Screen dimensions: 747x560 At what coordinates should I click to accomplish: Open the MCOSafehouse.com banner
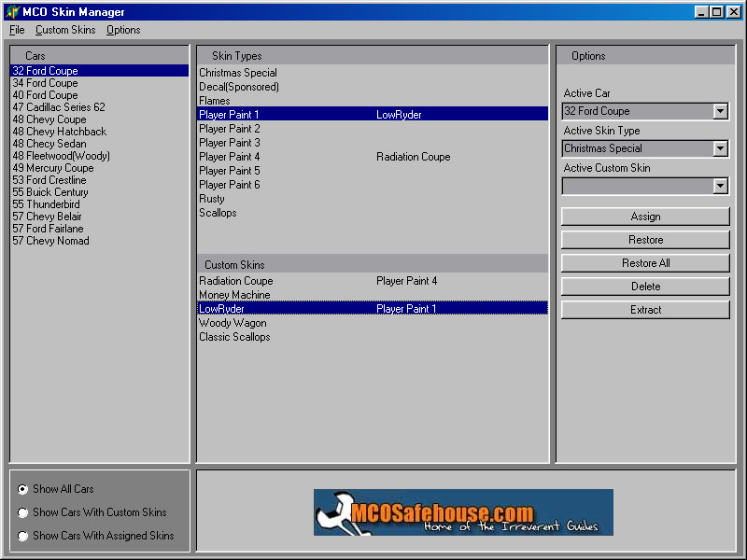click(463, 512)
